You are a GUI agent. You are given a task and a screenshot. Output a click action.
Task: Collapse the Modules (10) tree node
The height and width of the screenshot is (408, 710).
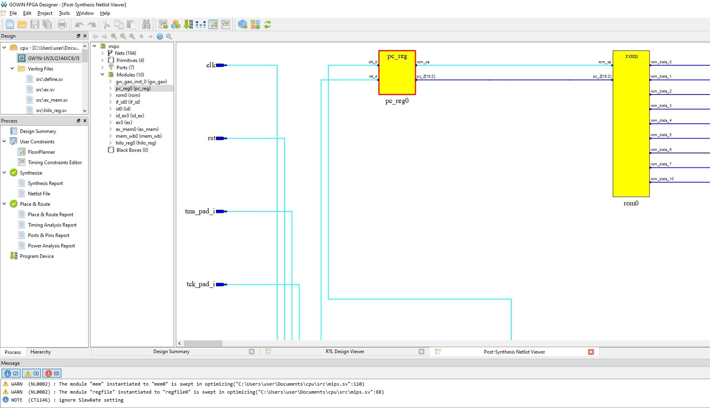pyautogui.click(x=103, y=75)
